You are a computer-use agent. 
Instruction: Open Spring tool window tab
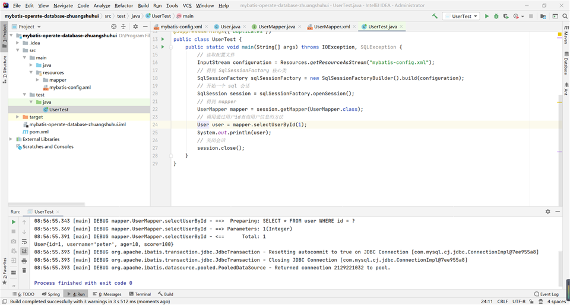point(50,294)
